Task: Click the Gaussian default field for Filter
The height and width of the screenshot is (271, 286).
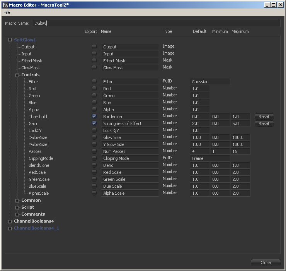Action: 210,82
